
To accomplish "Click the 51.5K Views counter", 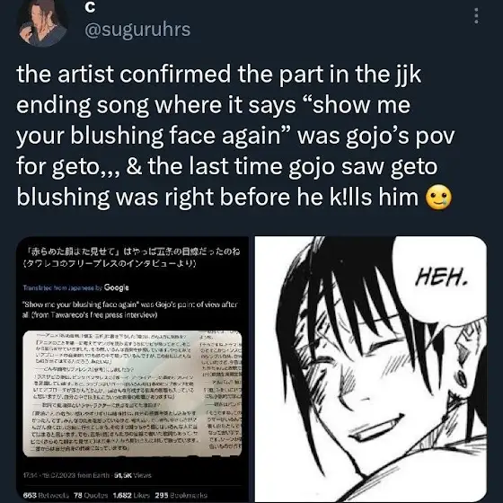I will tap(133, 475).
